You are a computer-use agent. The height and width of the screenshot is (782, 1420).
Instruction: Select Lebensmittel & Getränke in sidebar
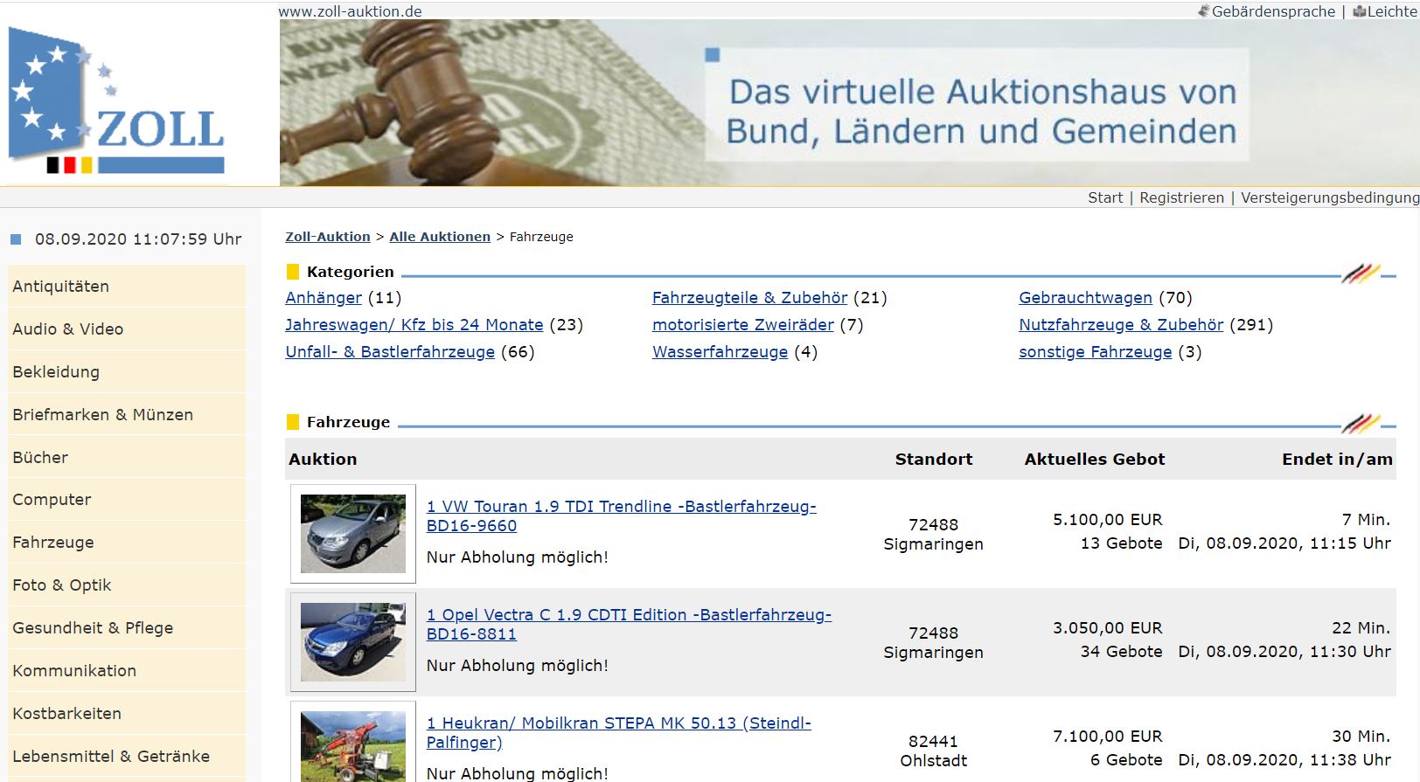coord(127,757)
